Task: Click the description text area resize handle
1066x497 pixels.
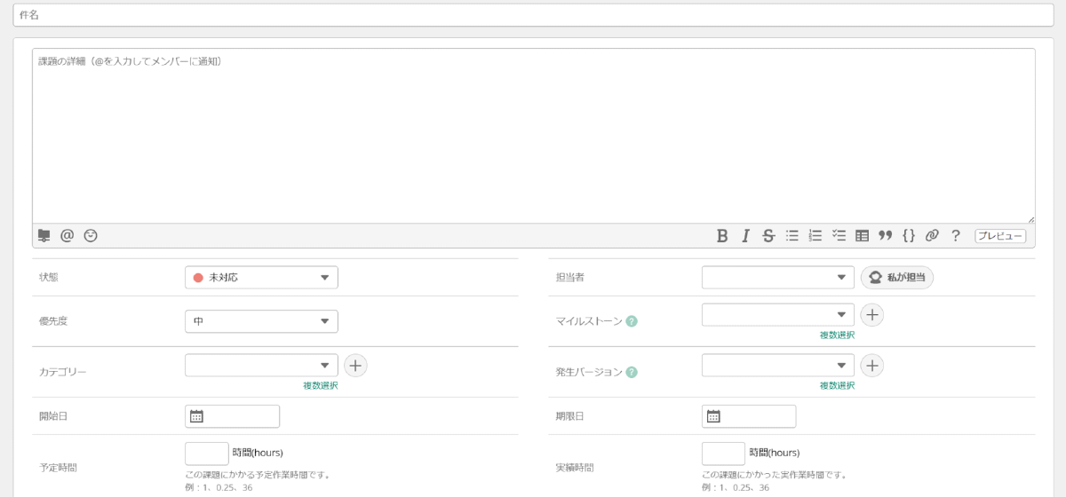Action: point(1030,218)
